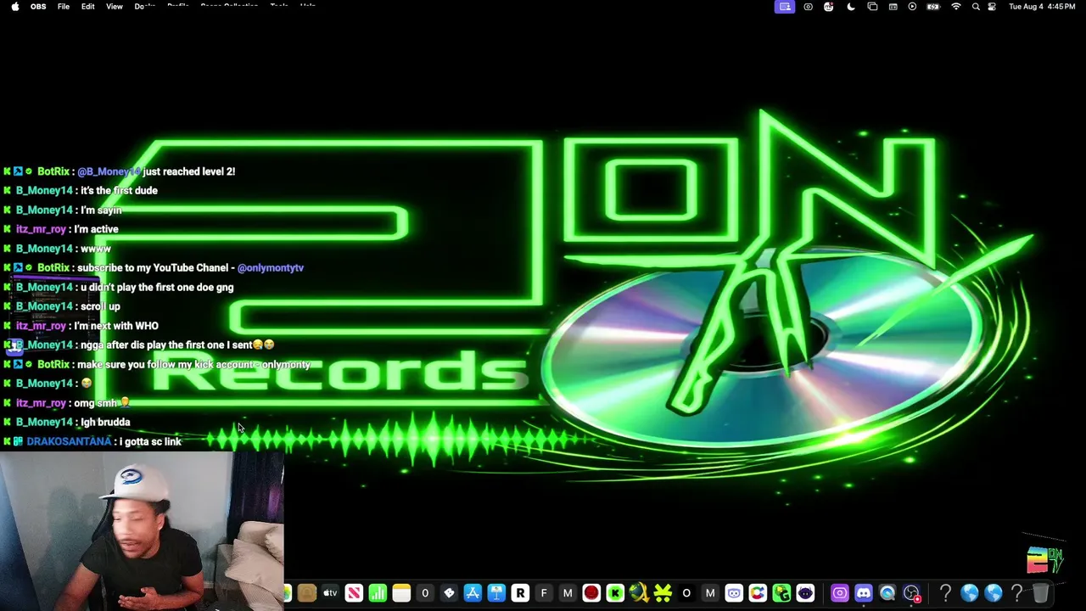The width and height of the screenshot is (1086, 611).
Task: Open Roblox R icon in Dock
Action: click(521, 592)
